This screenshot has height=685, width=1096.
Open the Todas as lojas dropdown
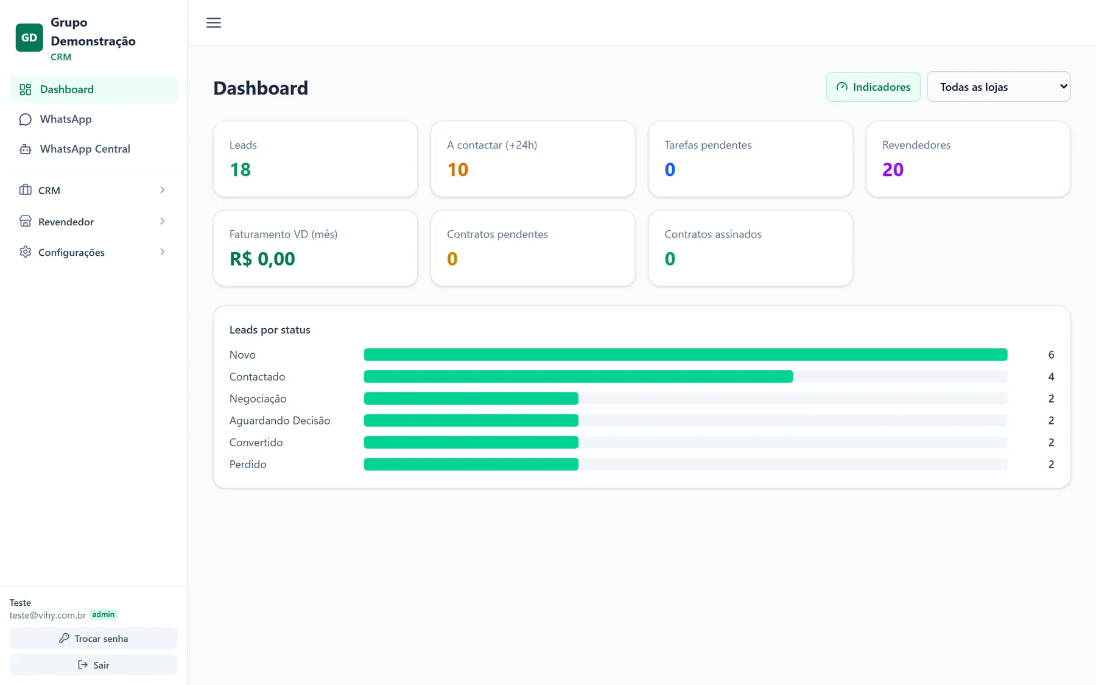coord(999,87)
